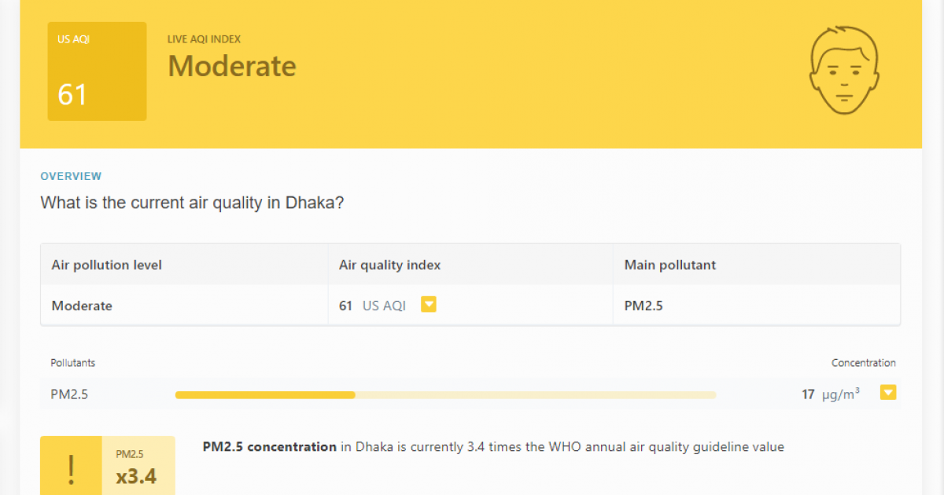This screenshot has height=495, width=944.
Task: Click the x3.4 PM2.5 multiplier badge
Action: [138, 467]
